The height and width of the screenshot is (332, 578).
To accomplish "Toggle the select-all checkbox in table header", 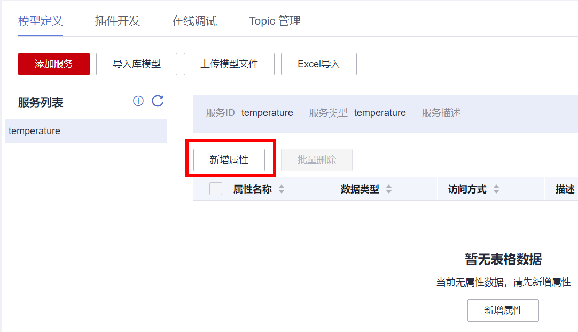I will (216, 189).
